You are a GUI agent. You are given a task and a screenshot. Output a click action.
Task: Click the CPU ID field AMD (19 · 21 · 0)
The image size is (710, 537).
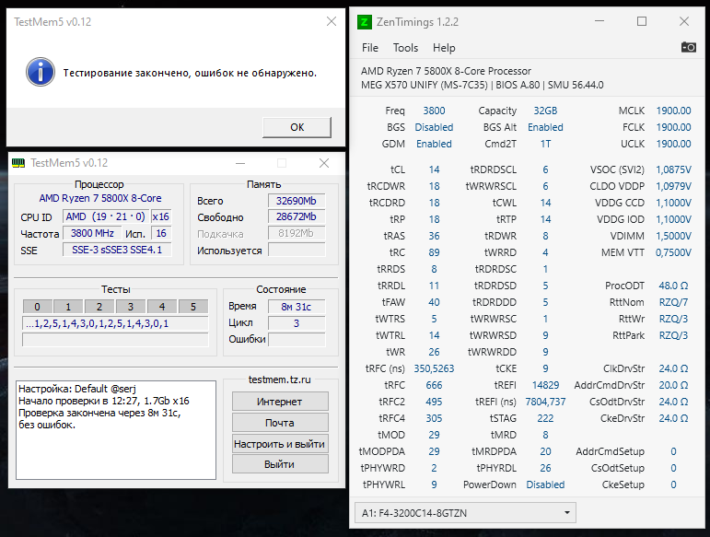[x=106, y=216]
